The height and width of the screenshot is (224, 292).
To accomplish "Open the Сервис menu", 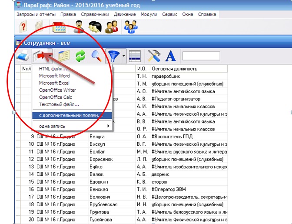I will coord(169,14).
